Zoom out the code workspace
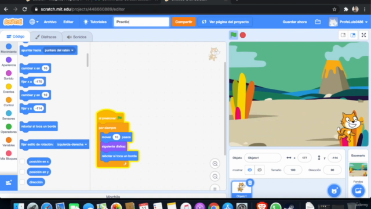 pos(215,176)
